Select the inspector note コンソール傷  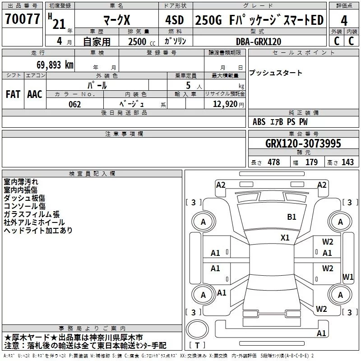click(x=25, y=206)
